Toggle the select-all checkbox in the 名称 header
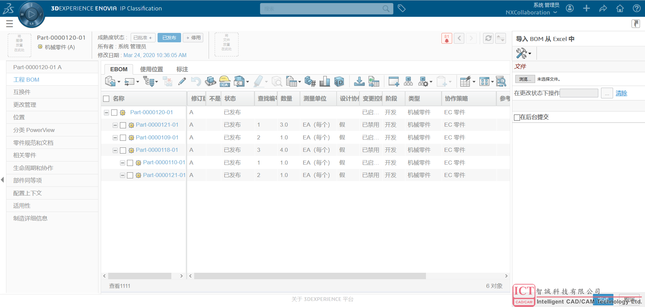The height and width of the screenshot is (307, 645). [x=106, y=99]
